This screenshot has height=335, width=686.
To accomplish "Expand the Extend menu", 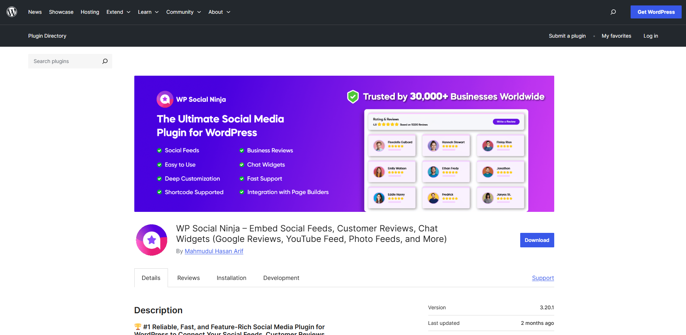I will tap(118, 12).
